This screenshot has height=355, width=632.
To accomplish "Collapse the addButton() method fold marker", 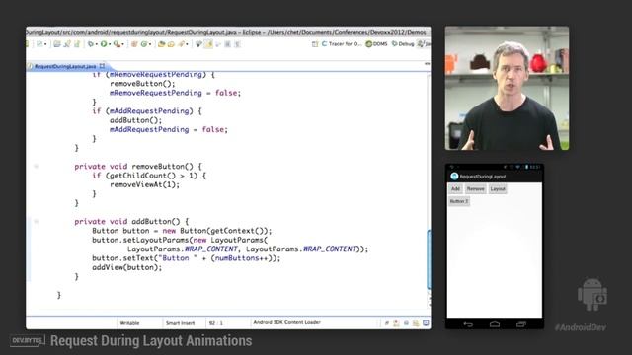I will (x=36, y=221).
